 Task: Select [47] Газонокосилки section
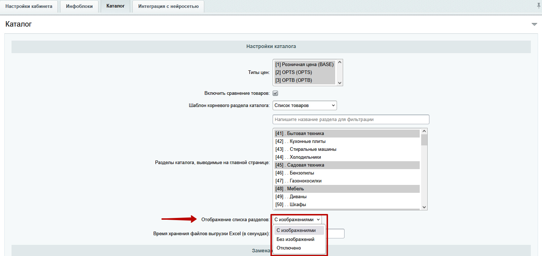click(298, 181)
